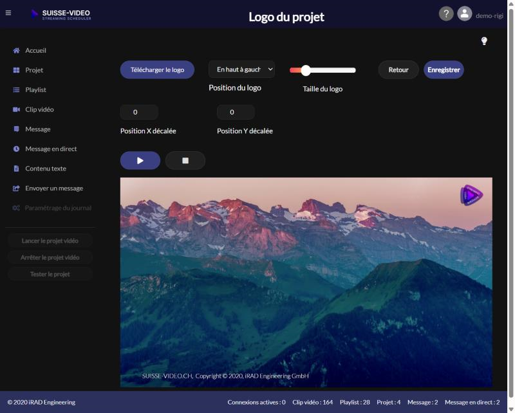The width and height of the screenshot is (515, 413).
Task: Click the Message icon in sidebar
Action: pos(16,129)
